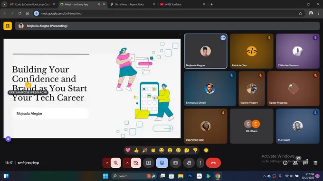323x181 pixels.
Task: Send the surprised face reaction
Action: point(170,150)
